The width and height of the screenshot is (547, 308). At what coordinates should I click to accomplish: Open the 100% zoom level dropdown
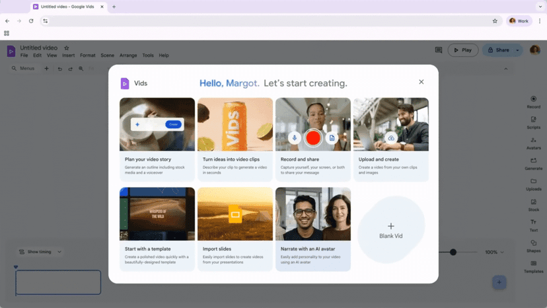click(494, 252)
